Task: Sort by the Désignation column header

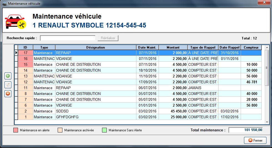Action: (95, 47)
